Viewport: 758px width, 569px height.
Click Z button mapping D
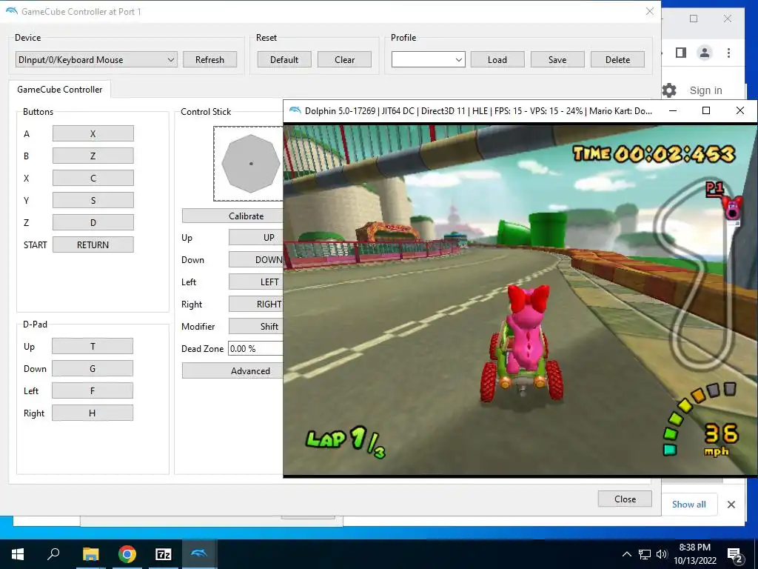(x=93, y=222)
